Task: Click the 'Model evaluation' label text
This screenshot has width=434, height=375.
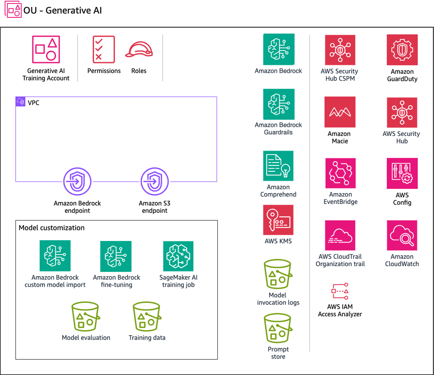Action: (x=86, y=338)
